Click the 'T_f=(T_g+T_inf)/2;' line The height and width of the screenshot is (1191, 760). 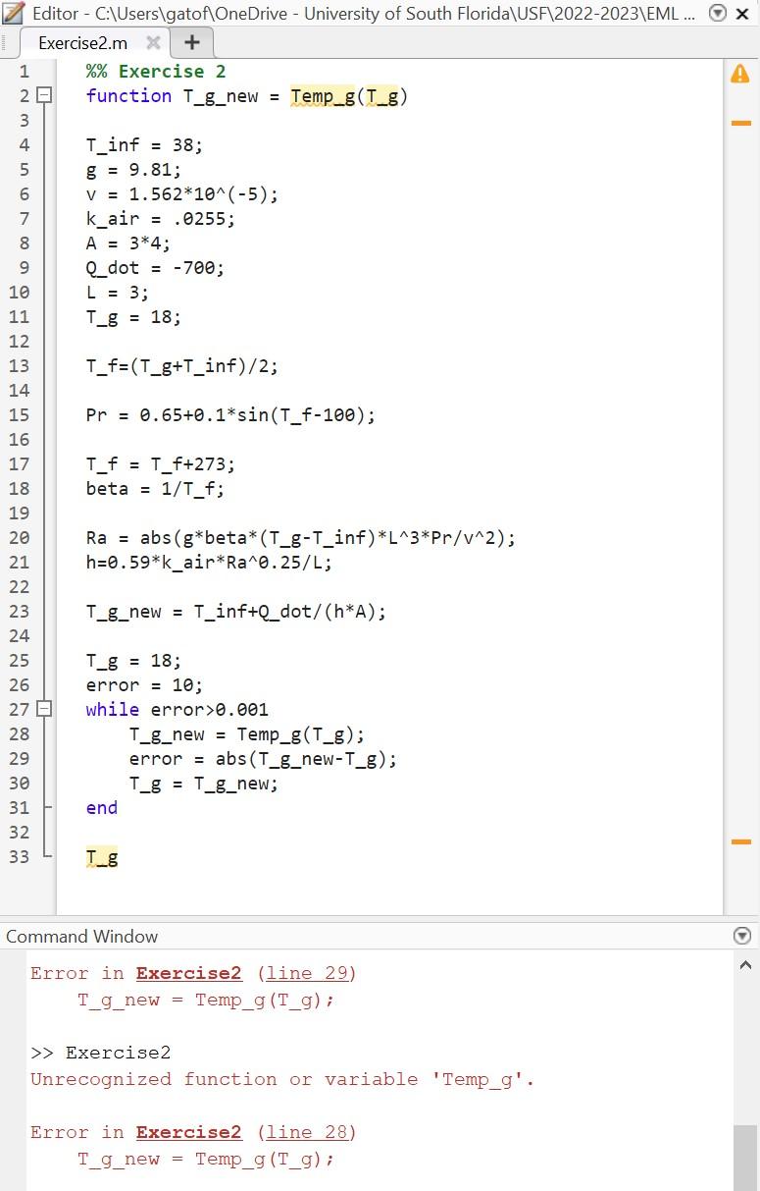click(182, 366)
